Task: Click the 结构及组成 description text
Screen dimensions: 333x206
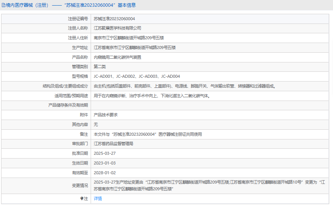Action: click(x=185, y=86)
